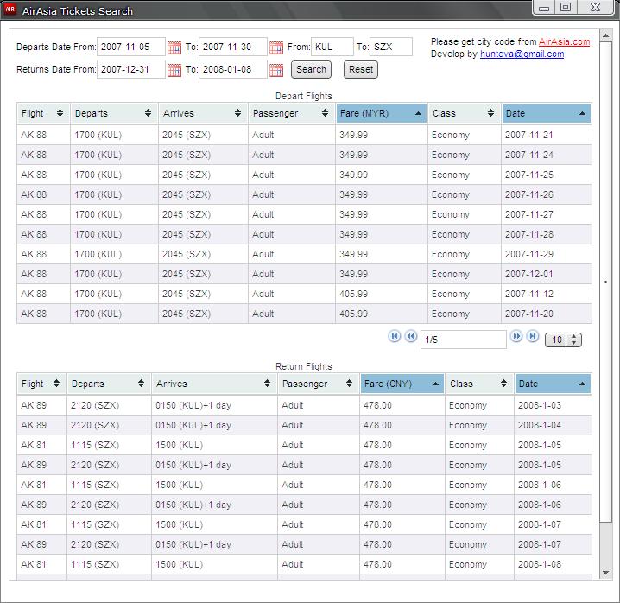The image size is (620, 603).
Task: Click the vertical scrollbar thumb
Action: 606,282
